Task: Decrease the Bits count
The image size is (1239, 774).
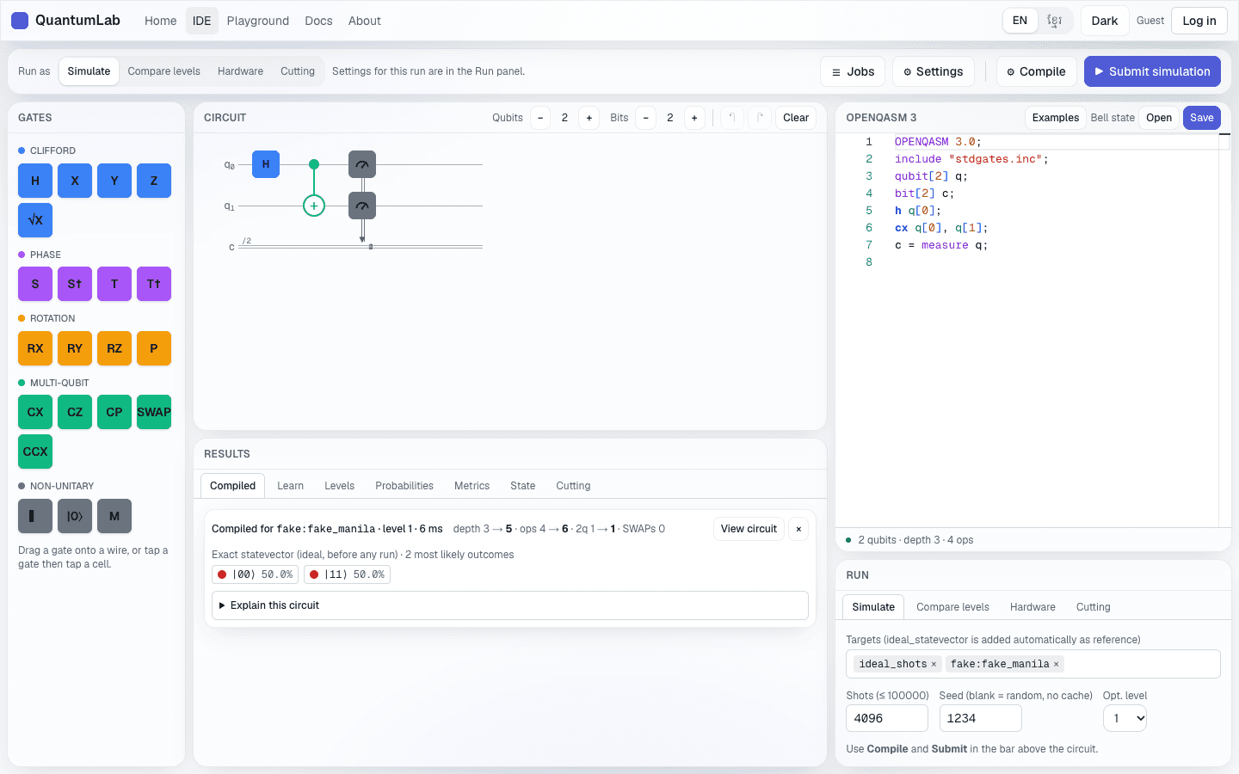Action: coord(645,118)
